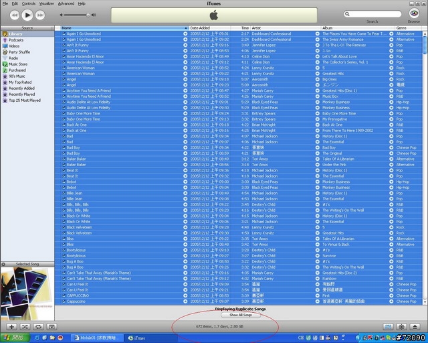Open the Windows Start button
This screenshot has width=428, height=343.
pyautogui.click(x=15, y=338)
